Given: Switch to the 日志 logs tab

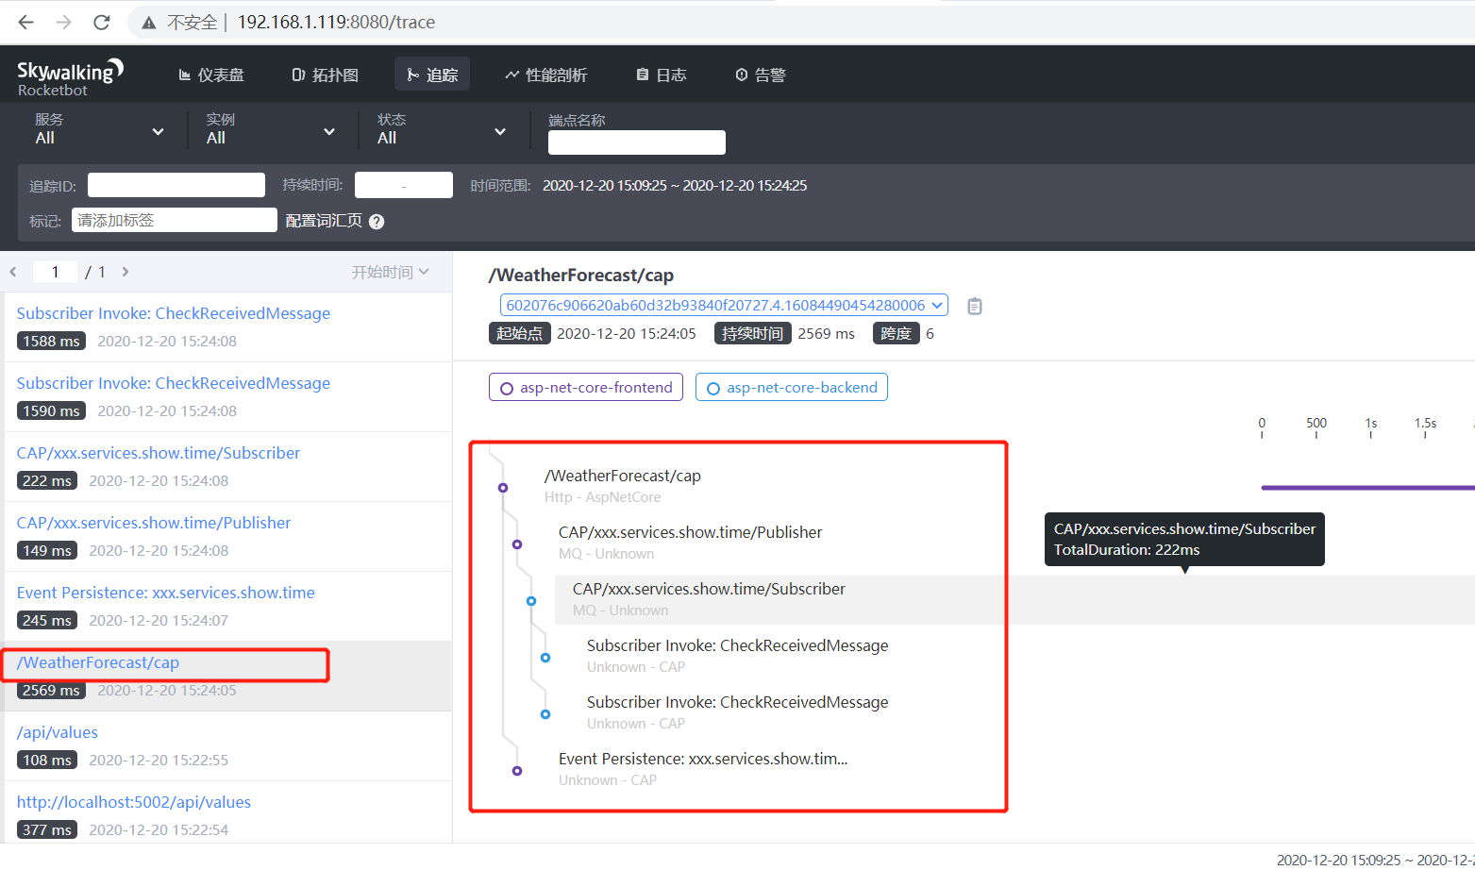Looking at the screenshot, I should tap(660, 74).
